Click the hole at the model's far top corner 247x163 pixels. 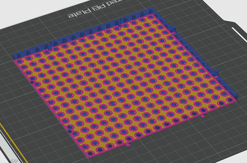(150, 16)
